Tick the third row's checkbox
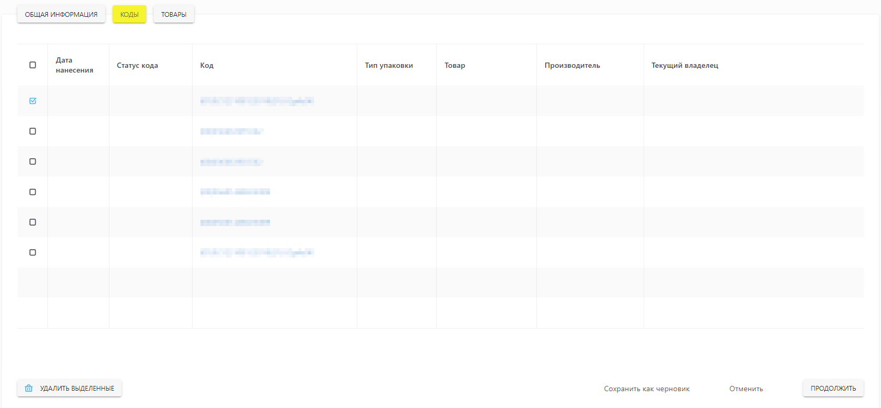Screen dimensions: 881x408 click(x=33, y=161)
